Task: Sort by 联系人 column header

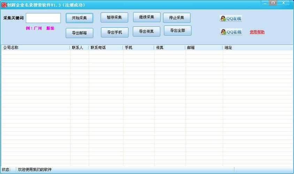Action: (79, 48)
